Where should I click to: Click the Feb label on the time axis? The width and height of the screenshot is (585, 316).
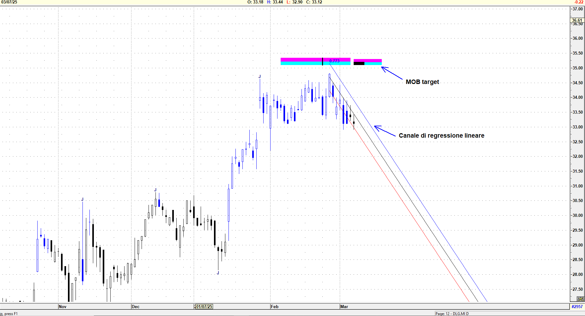point(275,307)
